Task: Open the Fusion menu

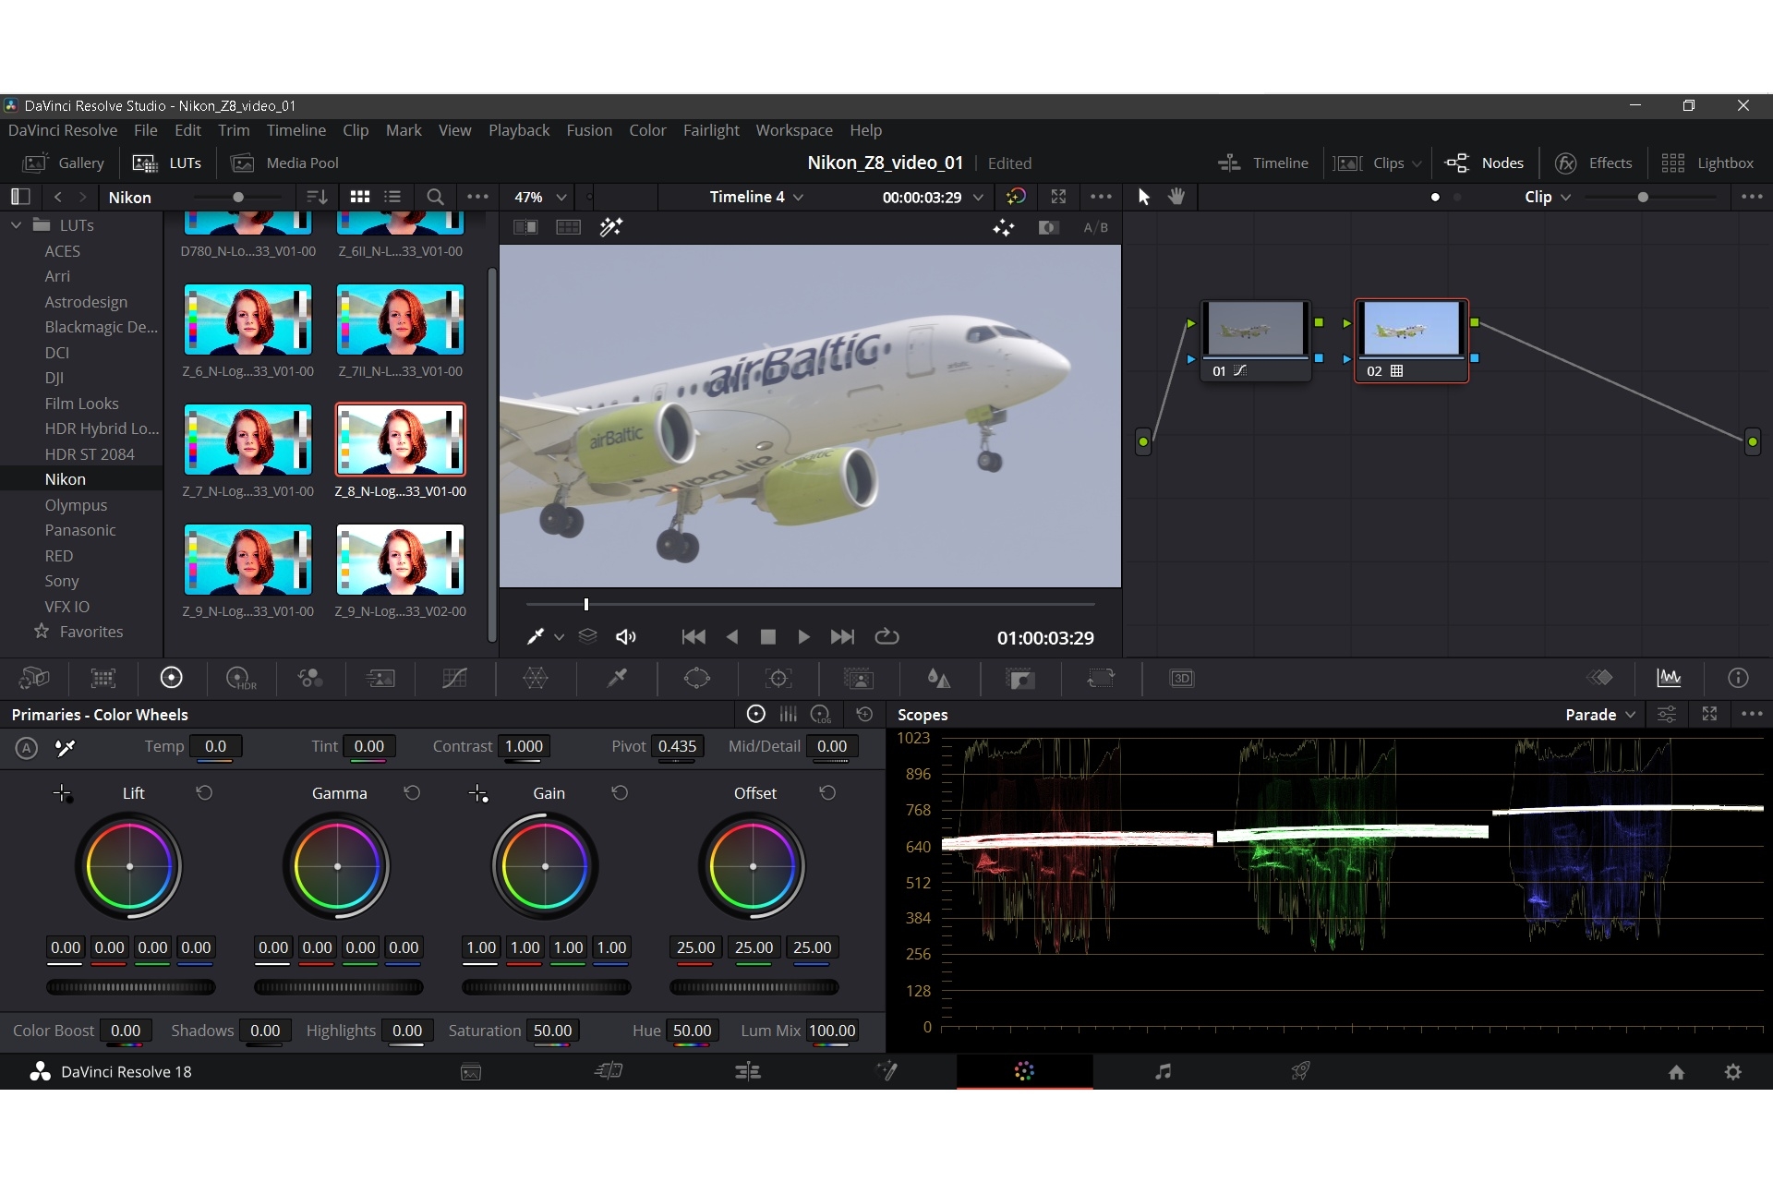Action: (589, 130)
